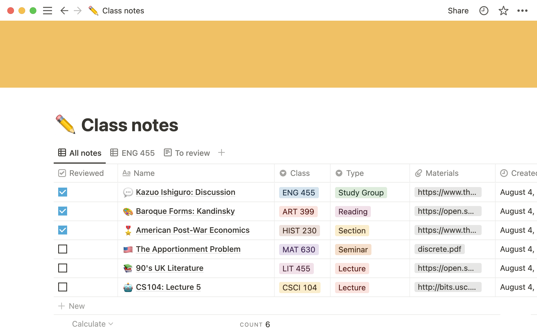The width and height of the screenshot is (537, 335).
Task: Open the Type column header menu
Action: (355, 173)
